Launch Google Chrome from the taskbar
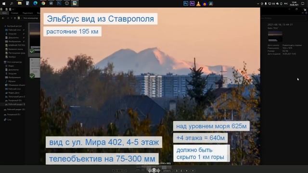 click(x=43, y=3)
